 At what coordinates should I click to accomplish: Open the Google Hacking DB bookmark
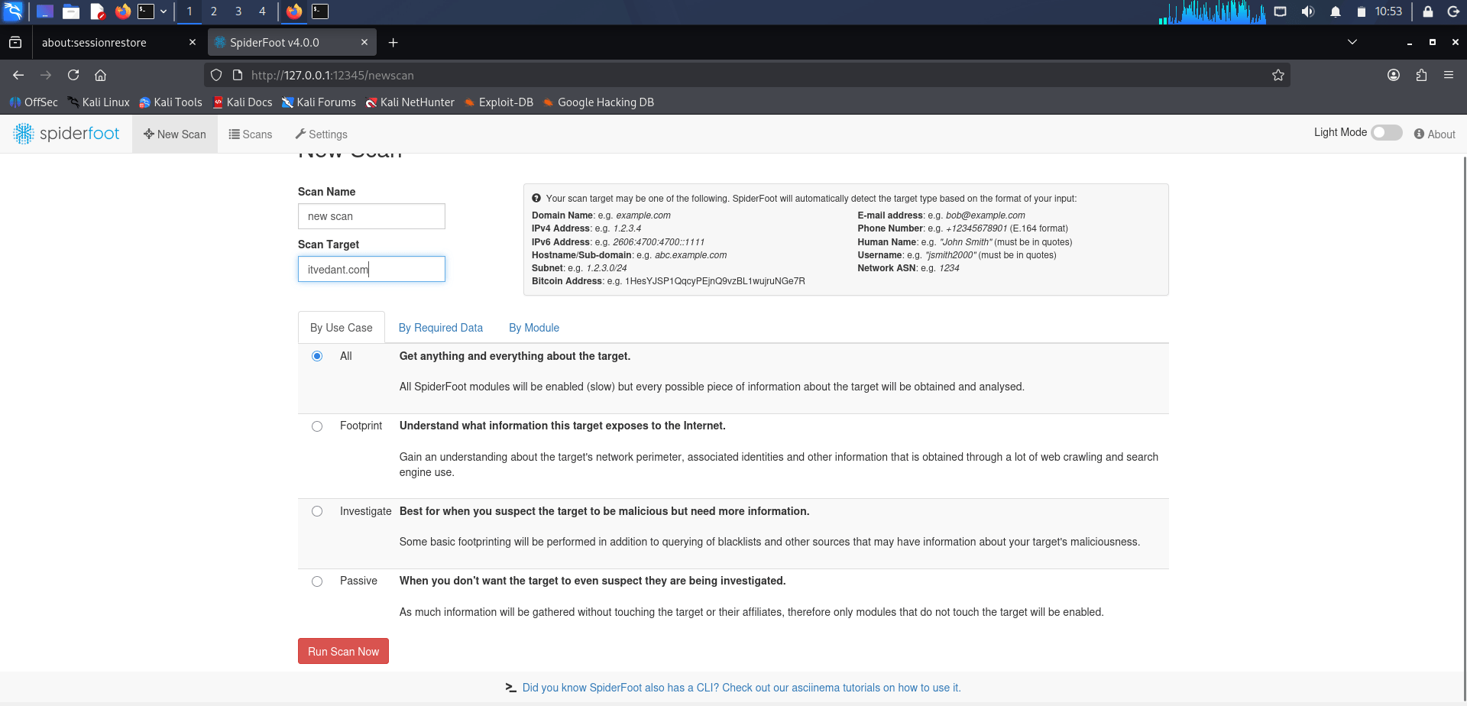(x=598, y=102)
